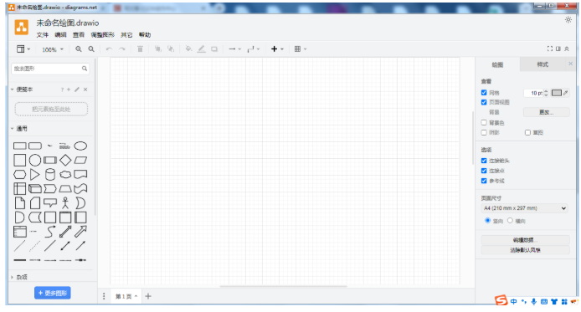This screenshot has width=581, height=312.
Task: Click the orange draw.io logo
Action: [22, 28]
